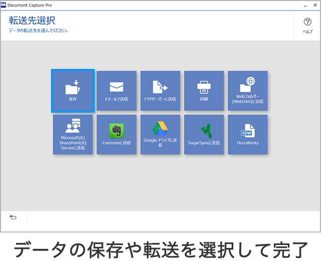Click the 印刷 printer tile
This screenshot has width=321, height=261.
204,91
